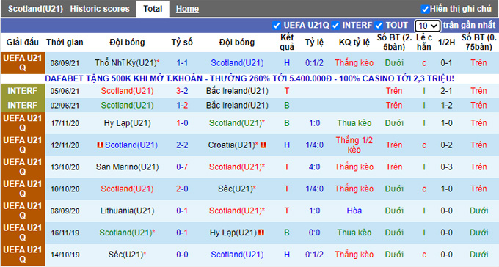Screen dimensions: 499x267
Task: Open the 10 recent matches dropdown
Action: pyautogui.click(x=427, y=26)
